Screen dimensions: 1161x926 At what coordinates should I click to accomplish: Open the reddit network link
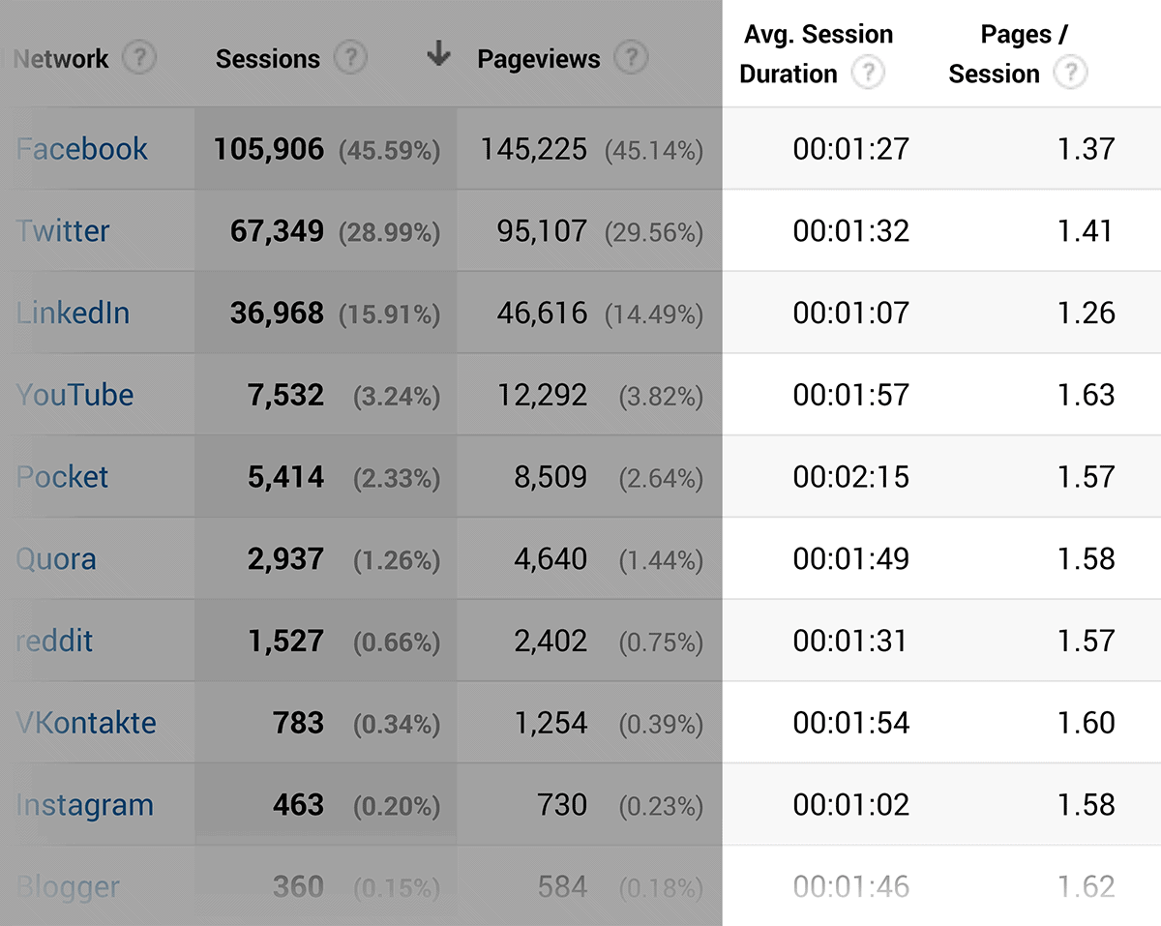click(x=54, y=641)
